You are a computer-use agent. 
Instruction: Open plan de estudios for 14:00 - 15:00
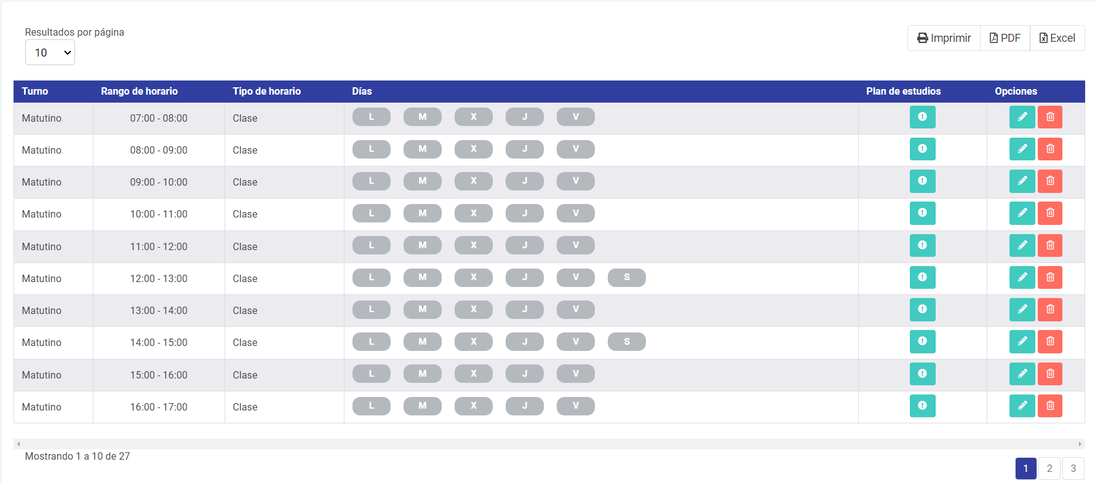(x=922, y=341)
